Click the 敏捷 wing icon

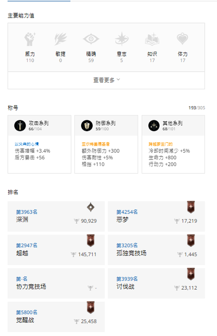(x=60, y=39)
